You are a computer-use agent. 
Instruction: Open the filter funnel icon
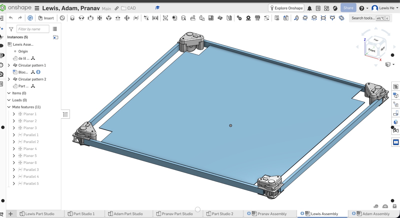click(11, 29)
